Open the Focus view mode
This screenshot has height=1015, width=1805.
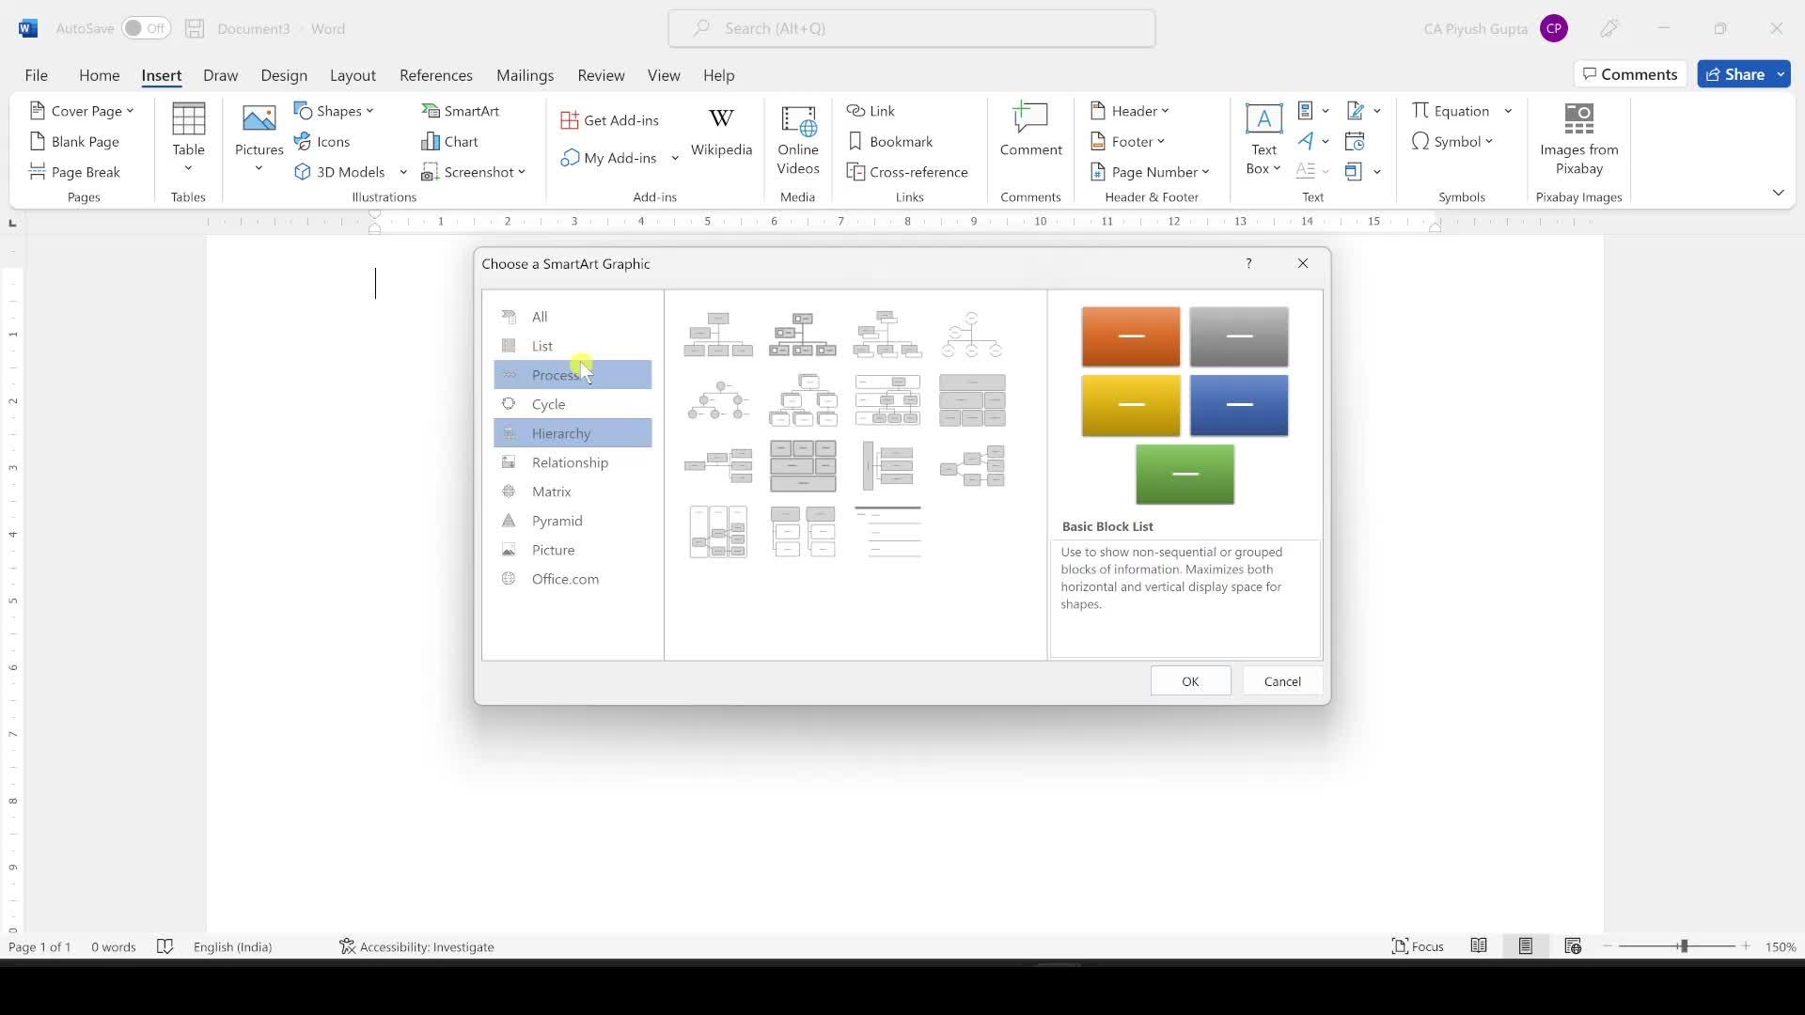pos(1418,946)
